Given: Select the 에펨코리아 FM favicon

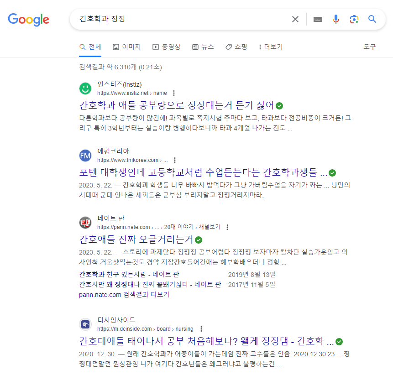Looking at the screenshot, I should pyautogui.click(x=85, y=156).
